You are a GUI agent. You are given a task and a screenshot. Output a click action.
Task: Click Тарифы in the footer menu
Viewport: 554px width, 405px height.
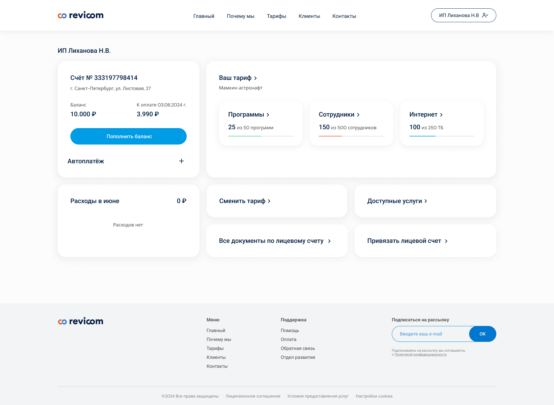(x=215, y=348)
